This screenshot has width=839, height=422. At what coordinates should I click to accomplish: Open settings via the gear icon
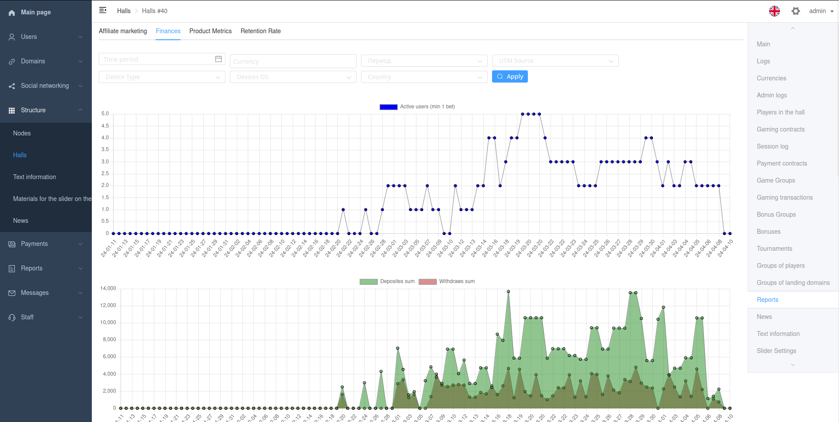coord(796,11)
